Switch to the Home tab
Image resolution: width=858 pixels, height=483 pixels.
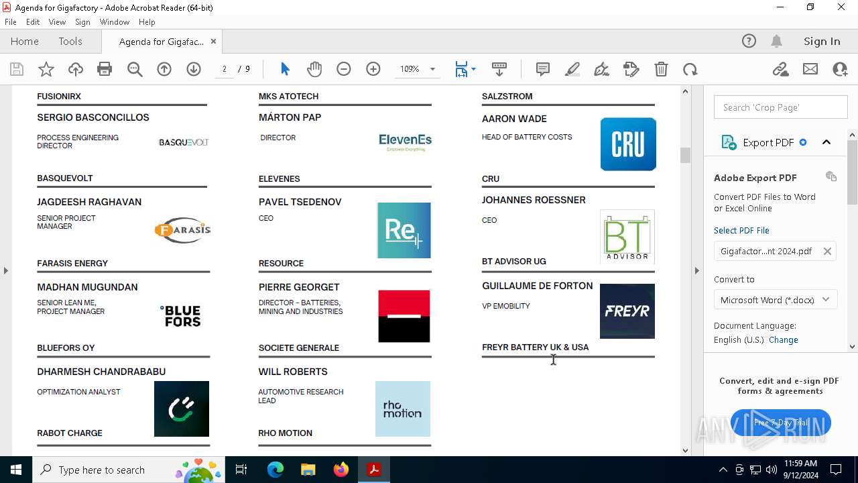tap(25, 41)
